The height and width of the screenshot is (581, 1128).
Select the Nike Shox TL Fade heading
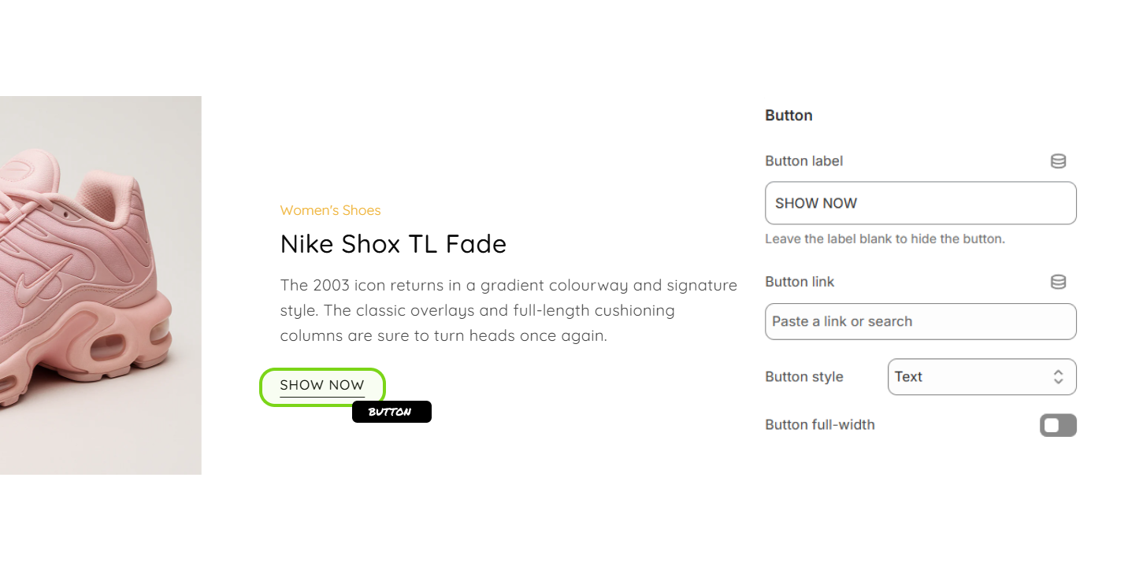coord(393,244)
